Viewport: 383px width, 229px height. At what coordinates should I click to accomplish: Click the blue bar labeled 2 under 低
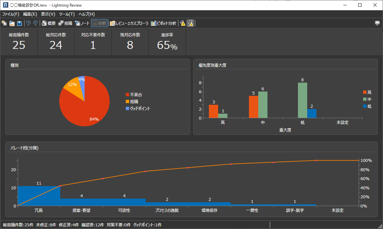(312, 114)
